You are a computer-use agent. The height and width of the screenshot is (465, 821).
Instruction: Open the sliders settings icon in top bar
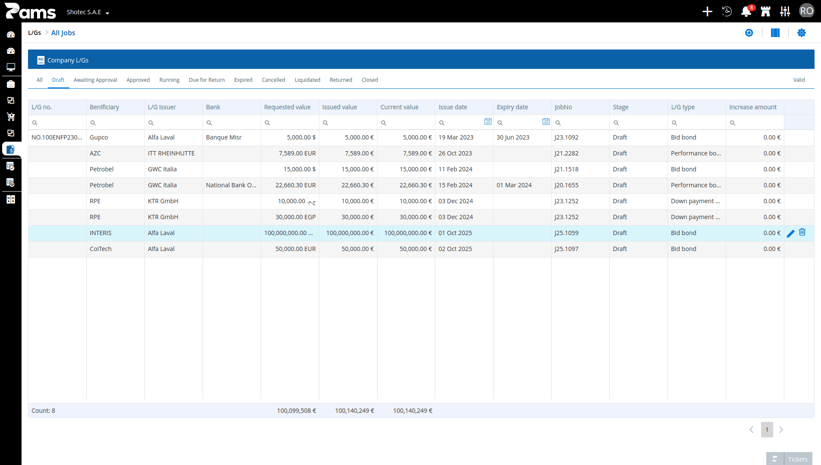[x=785, y=12]
